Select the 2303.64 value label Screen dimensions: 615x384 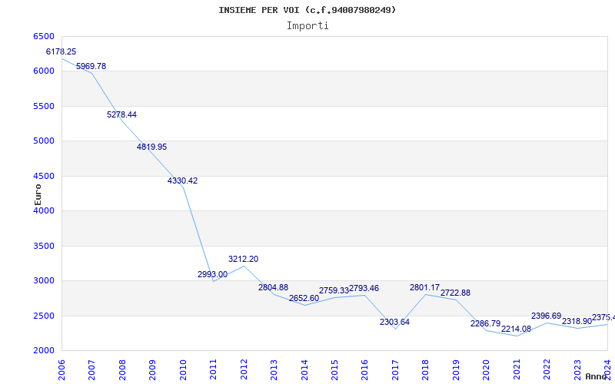(x=394, y=323)
